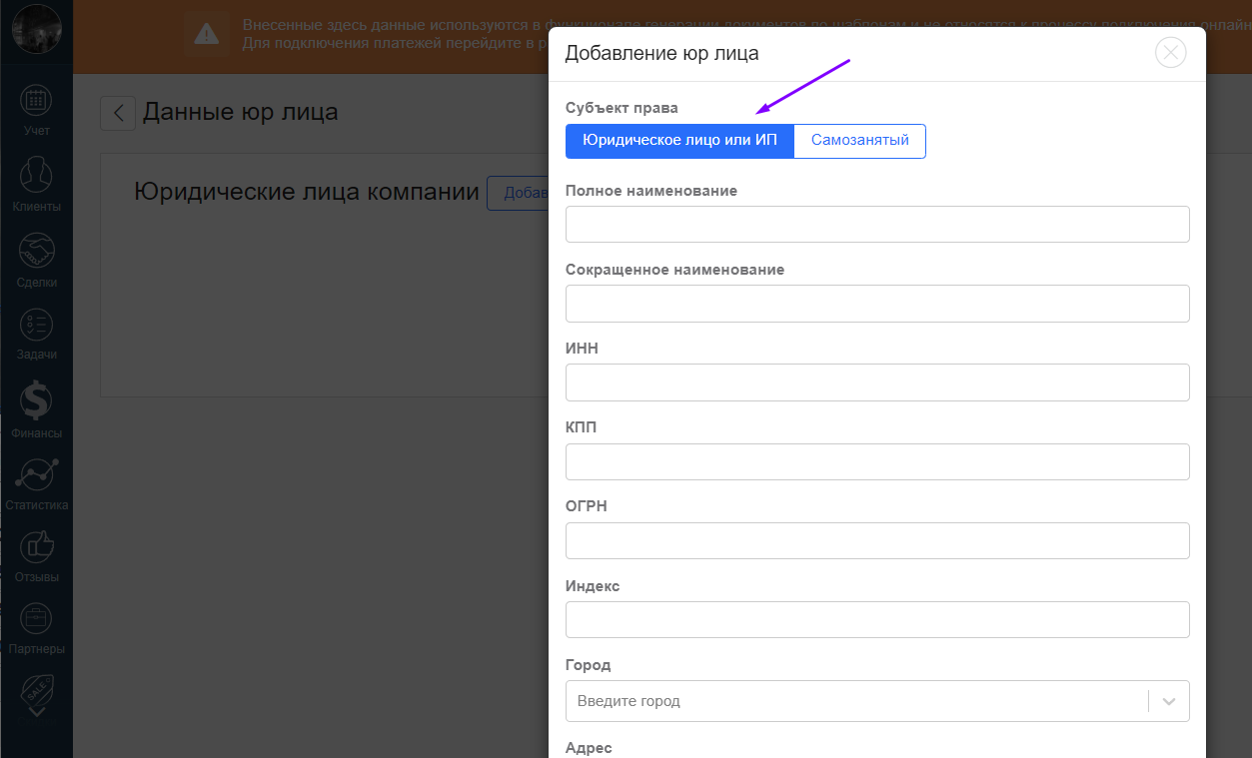Click the ОГРН text box

tap(877, 540)
